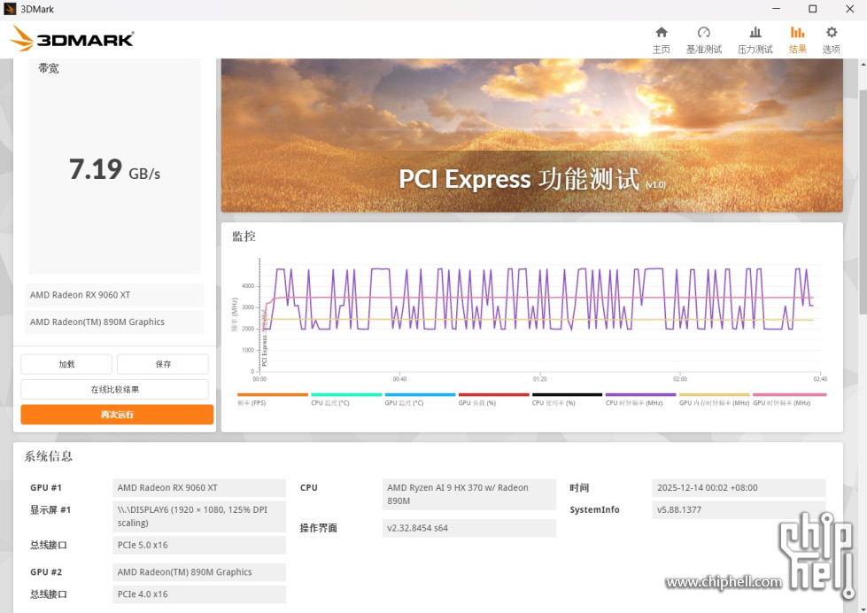The height and width of the screenshot is (613, 867).
Task: Click the 3DMark logo in header
Action: click(72, 39)
